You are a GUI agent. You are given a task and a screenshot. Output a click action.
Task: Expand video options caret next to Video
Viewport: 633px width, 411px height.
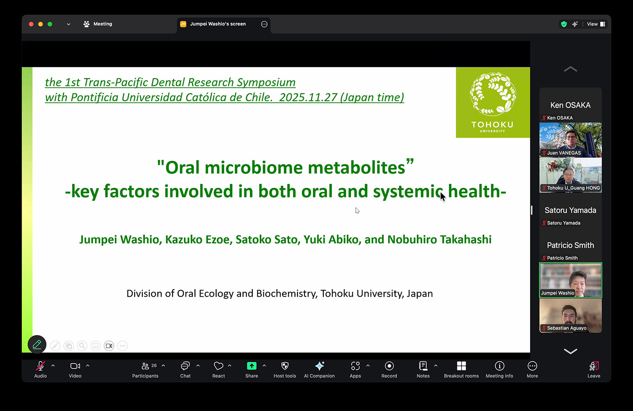click(88, 365)
